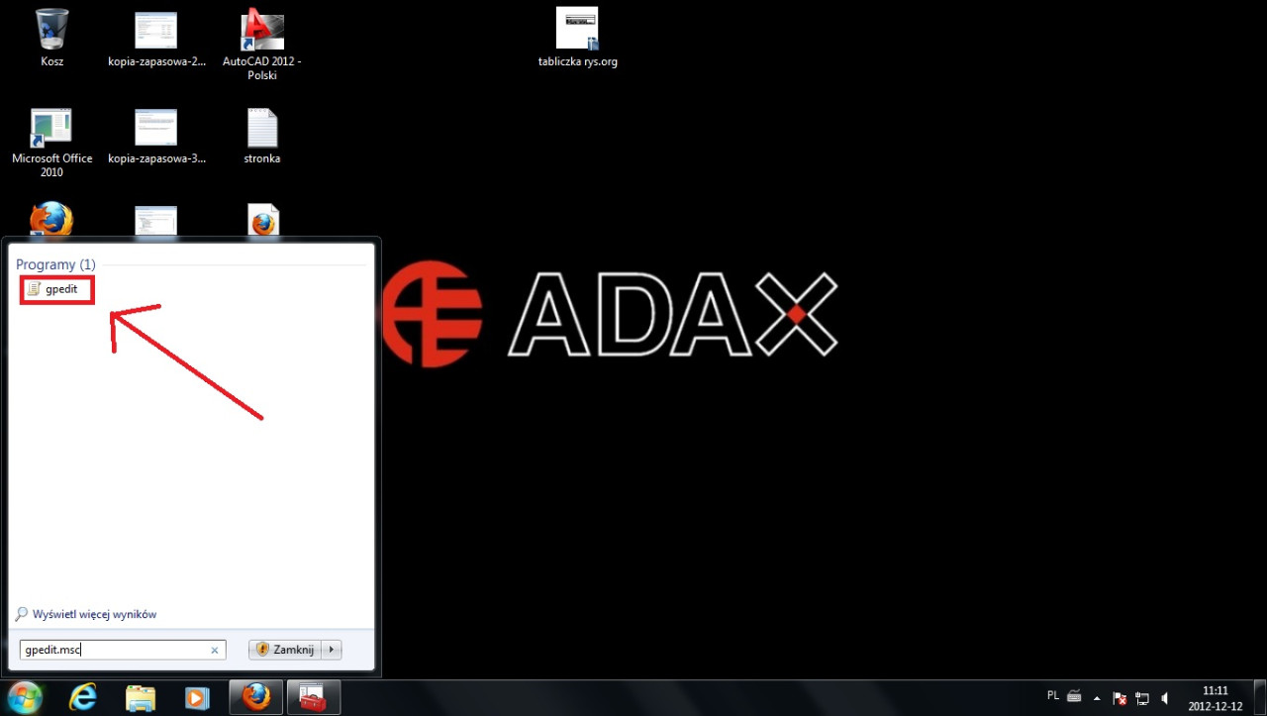Open Windows Media Player from the taskbar

[197, 697]
